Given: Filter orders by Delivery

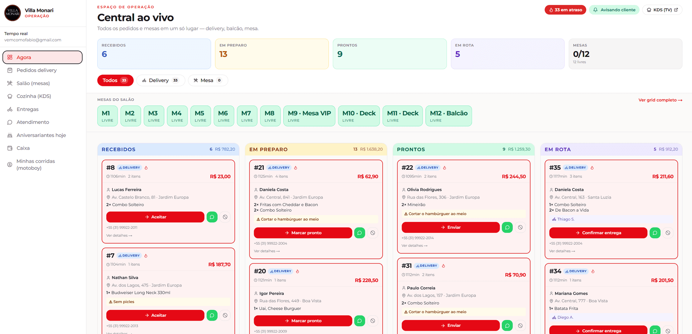Looking at the screenshot, I should pyautogui.click(x=161, y=80).
